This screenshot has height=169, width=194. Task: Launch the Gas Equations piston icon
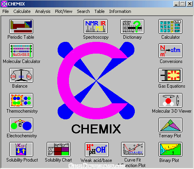coord(170,75)
